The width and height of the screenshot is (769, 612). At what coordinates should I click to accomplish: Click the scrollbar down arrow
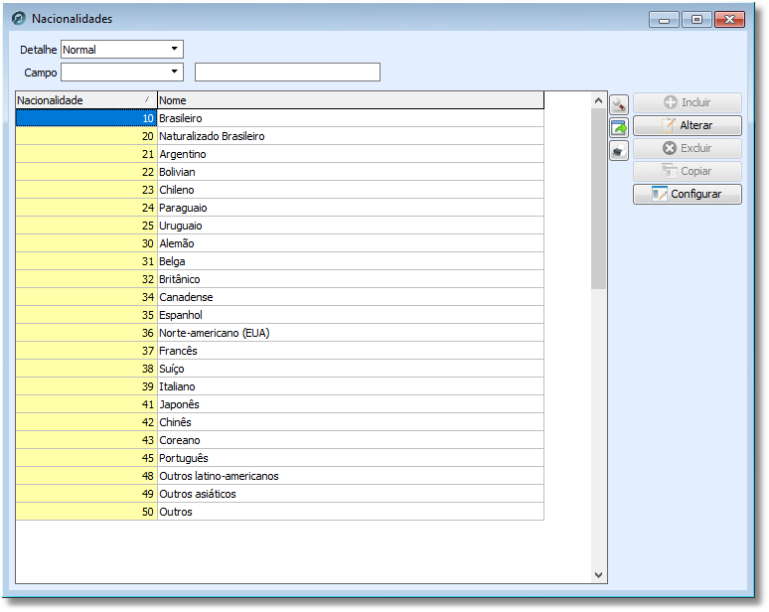[x=598, y=574]
